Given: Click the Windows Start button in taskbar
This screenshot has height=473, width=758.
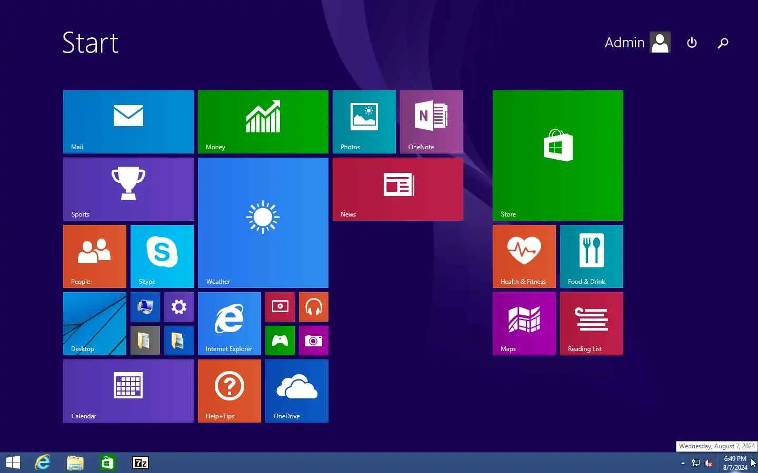Looking at the screenshot, I should (x=13, y=462).
